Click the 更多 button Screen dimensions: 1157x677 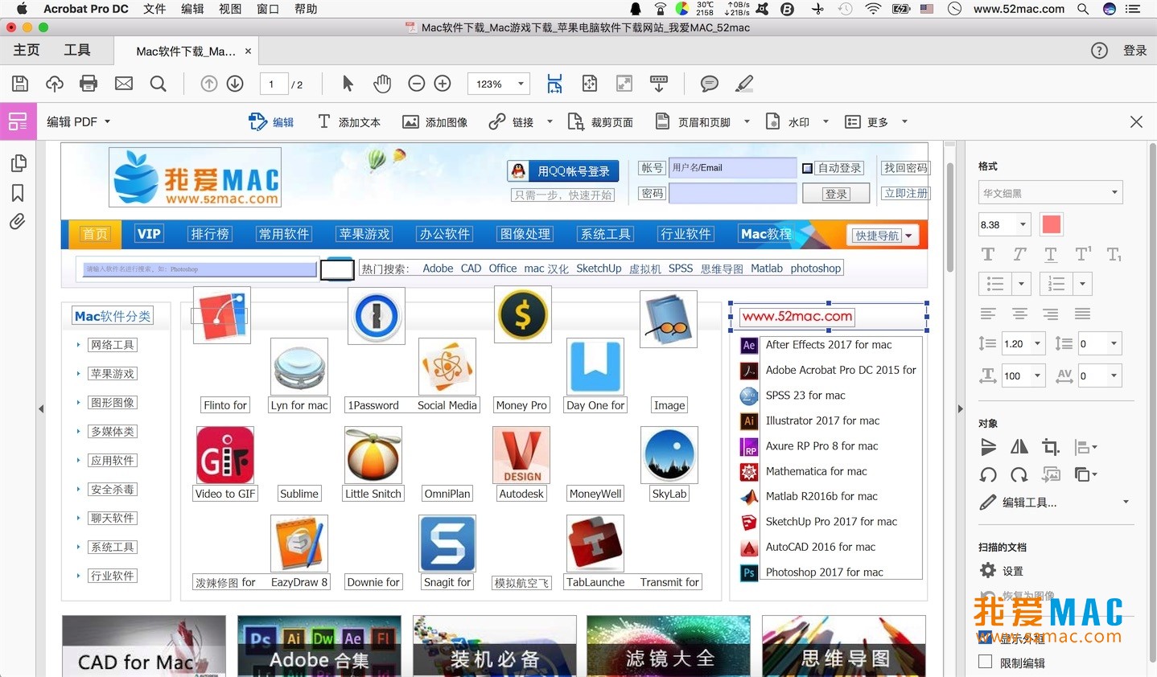[867, 122]
